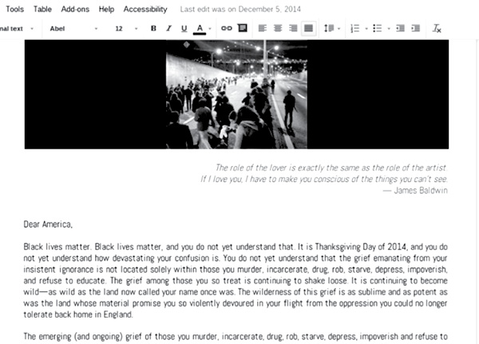Expand the line spacing dropdown arrow
The image size is (479, 344).
click(338, 29)
